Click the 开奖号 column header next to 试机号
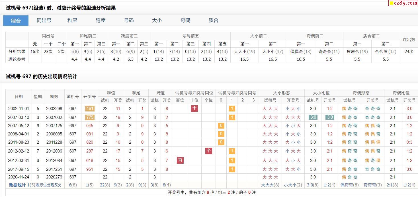Screen dimensions: 418x197 pyautogui.click(x=90, y=97)
